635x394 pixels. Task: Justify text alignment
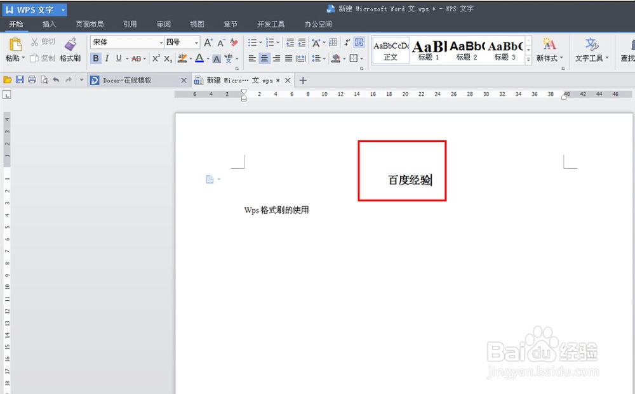[288, 58]
